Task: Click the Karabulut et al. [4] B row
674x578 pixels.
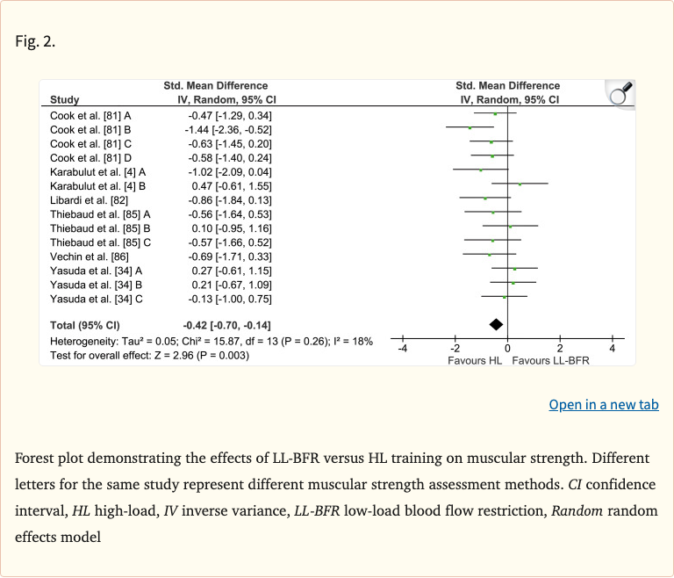Action: tap(97, 186)
